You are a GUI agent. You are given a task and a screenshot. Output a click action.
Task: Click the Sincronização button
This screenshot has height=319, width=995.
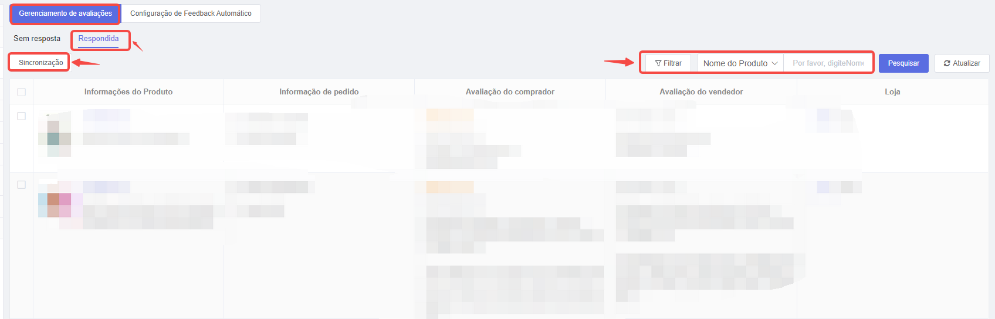pyautogui.click(x=41, y=63)
